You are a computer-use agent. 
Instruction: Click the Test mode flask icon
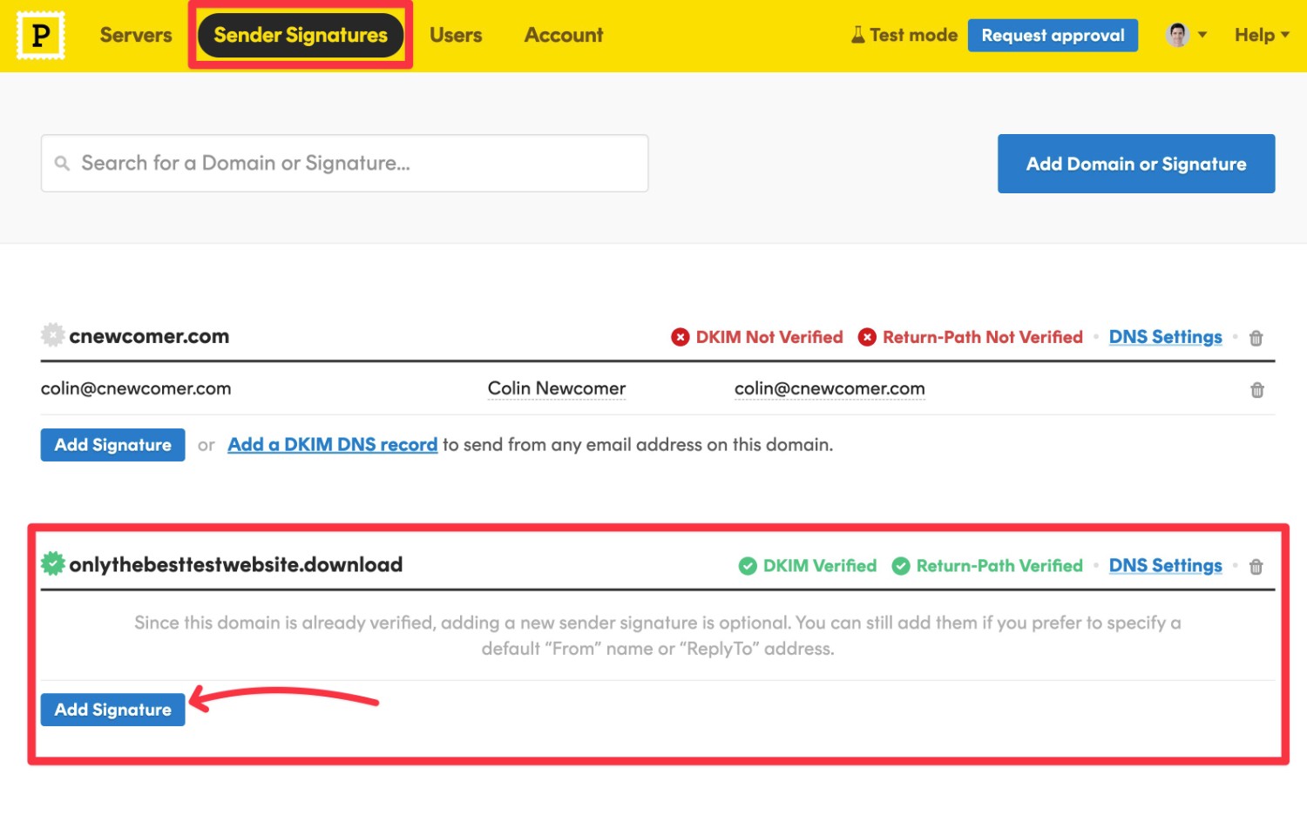[858, 35]
